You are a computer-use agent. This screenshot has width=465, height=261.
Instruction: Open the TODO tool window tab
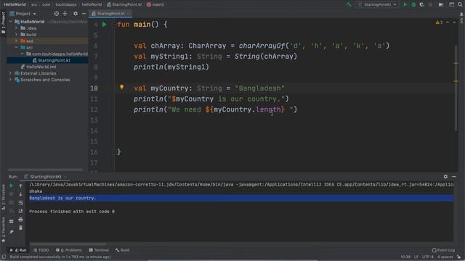(x=41, y=250)
